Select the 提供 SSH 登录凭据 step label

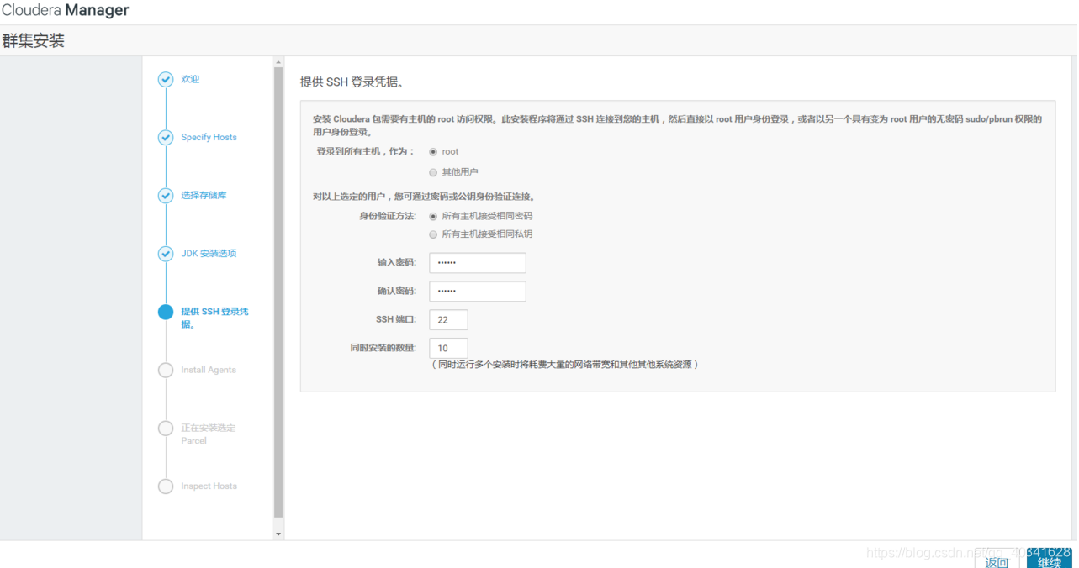click(214, 318)
